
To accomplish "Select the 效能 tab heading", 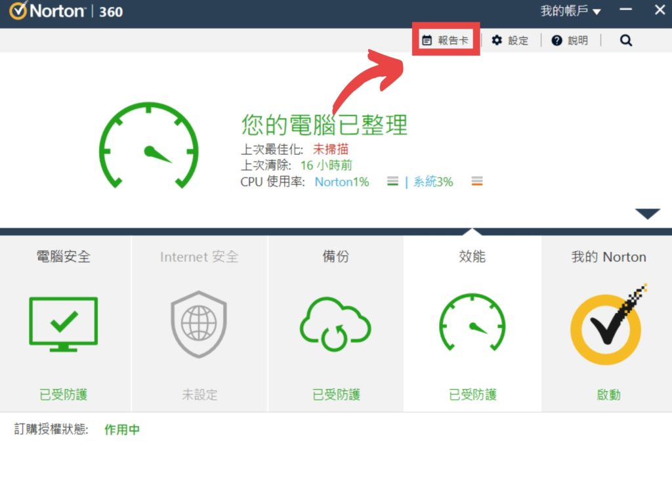I will [x=472, y=257].
